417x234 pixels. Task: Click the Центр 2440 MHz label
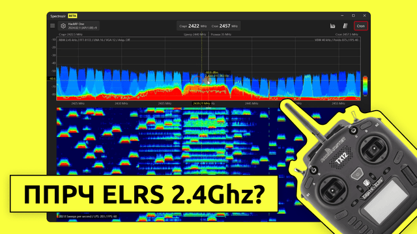[195, 34]
